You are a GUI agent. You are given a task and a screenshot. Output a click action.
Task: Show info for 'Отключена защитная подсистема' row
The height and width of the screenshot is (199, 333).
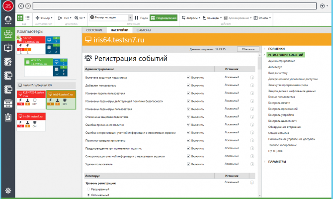252,117
